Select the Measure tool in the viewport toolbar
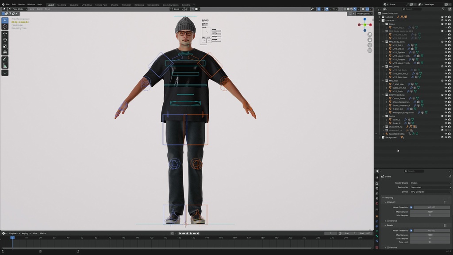 4,63
